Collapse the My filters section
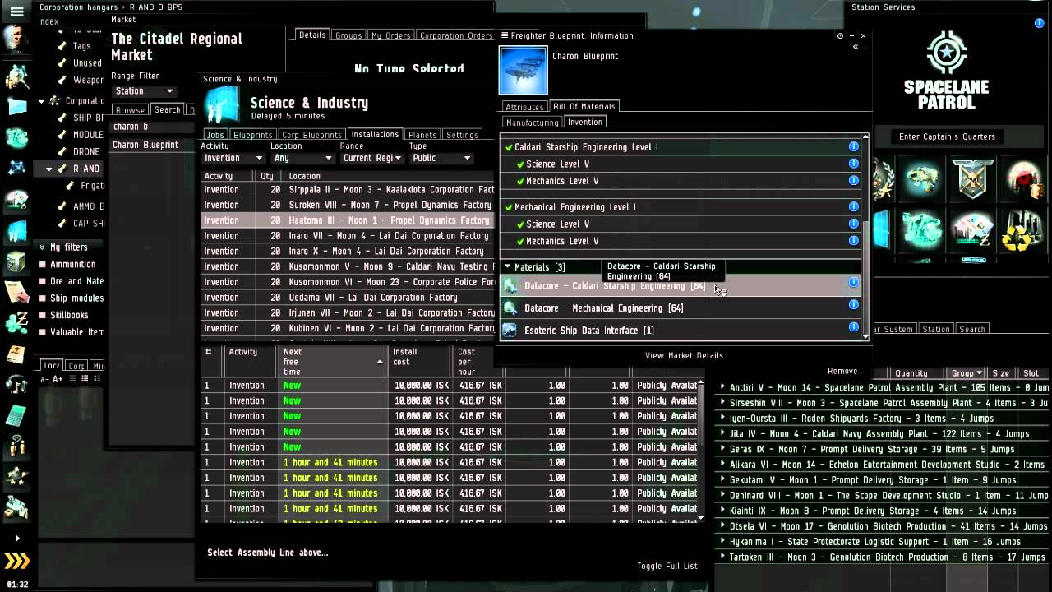 point(42,247)
